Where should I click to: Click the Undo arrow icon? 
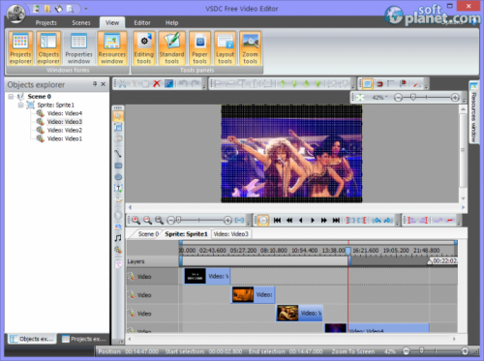183,84
